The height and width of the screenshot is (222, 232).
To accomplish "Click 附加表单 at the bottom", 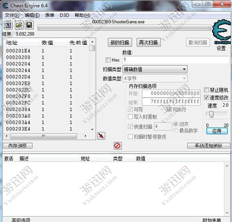I will 212,220.
